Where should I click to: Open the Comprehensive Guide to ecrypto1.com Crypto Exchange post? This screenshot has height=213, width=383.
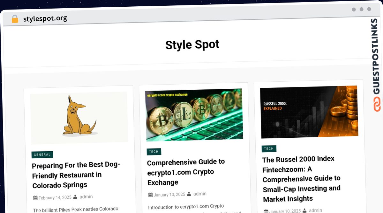tap(186, 172)
